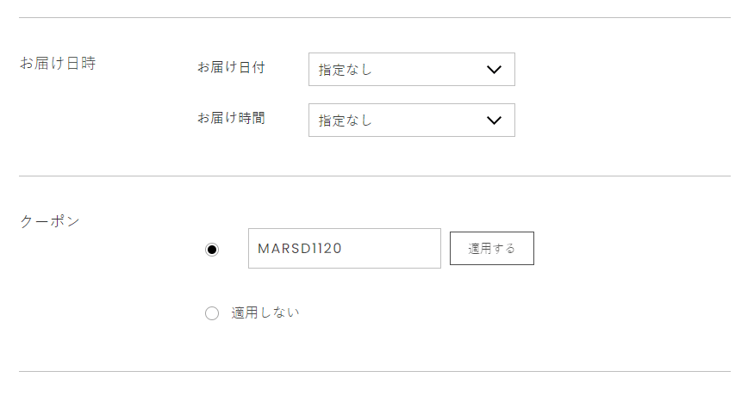The image size is (754, 402).
Task: Click the クーポン section heading
Action: (x=50, y=221)
